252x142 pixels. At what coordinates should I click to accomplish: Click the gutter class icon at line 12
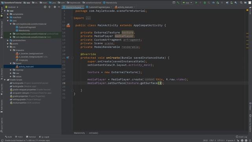coord(68,25)
